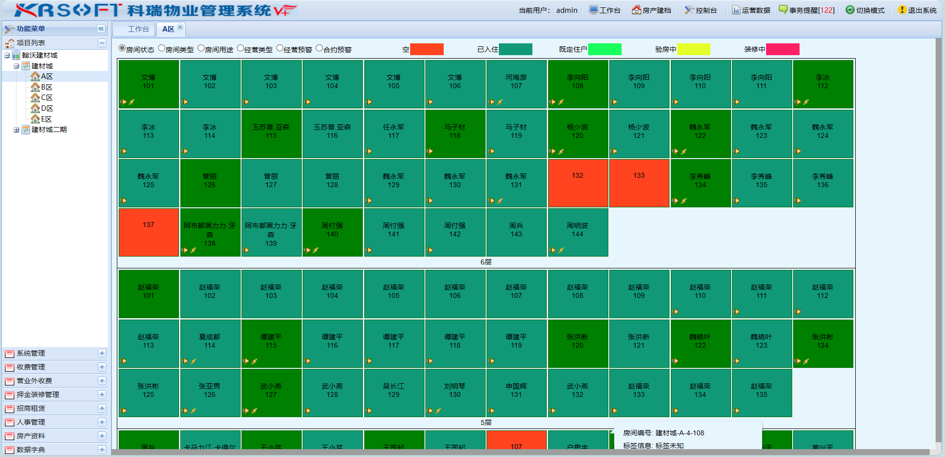The height and width of the screenshot is (457, 945).
Task: Click 房产资料 panel icon
Action: pos(9,436)
